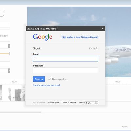Open the lower dropdown arrow in left panel

coord(9,71)
